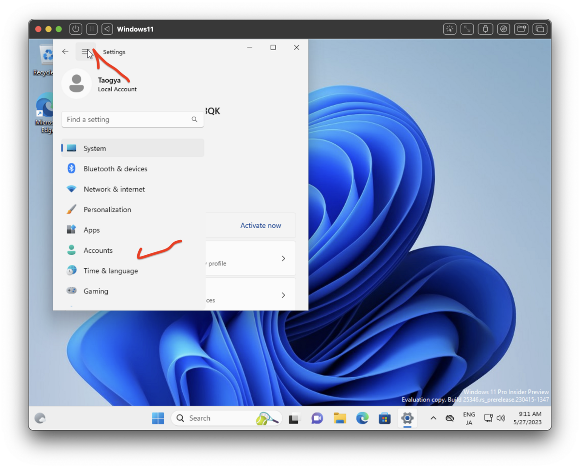Click the OneDrive cloud tray icon
Screen dimensions: 580x468
tap(449, 418)
